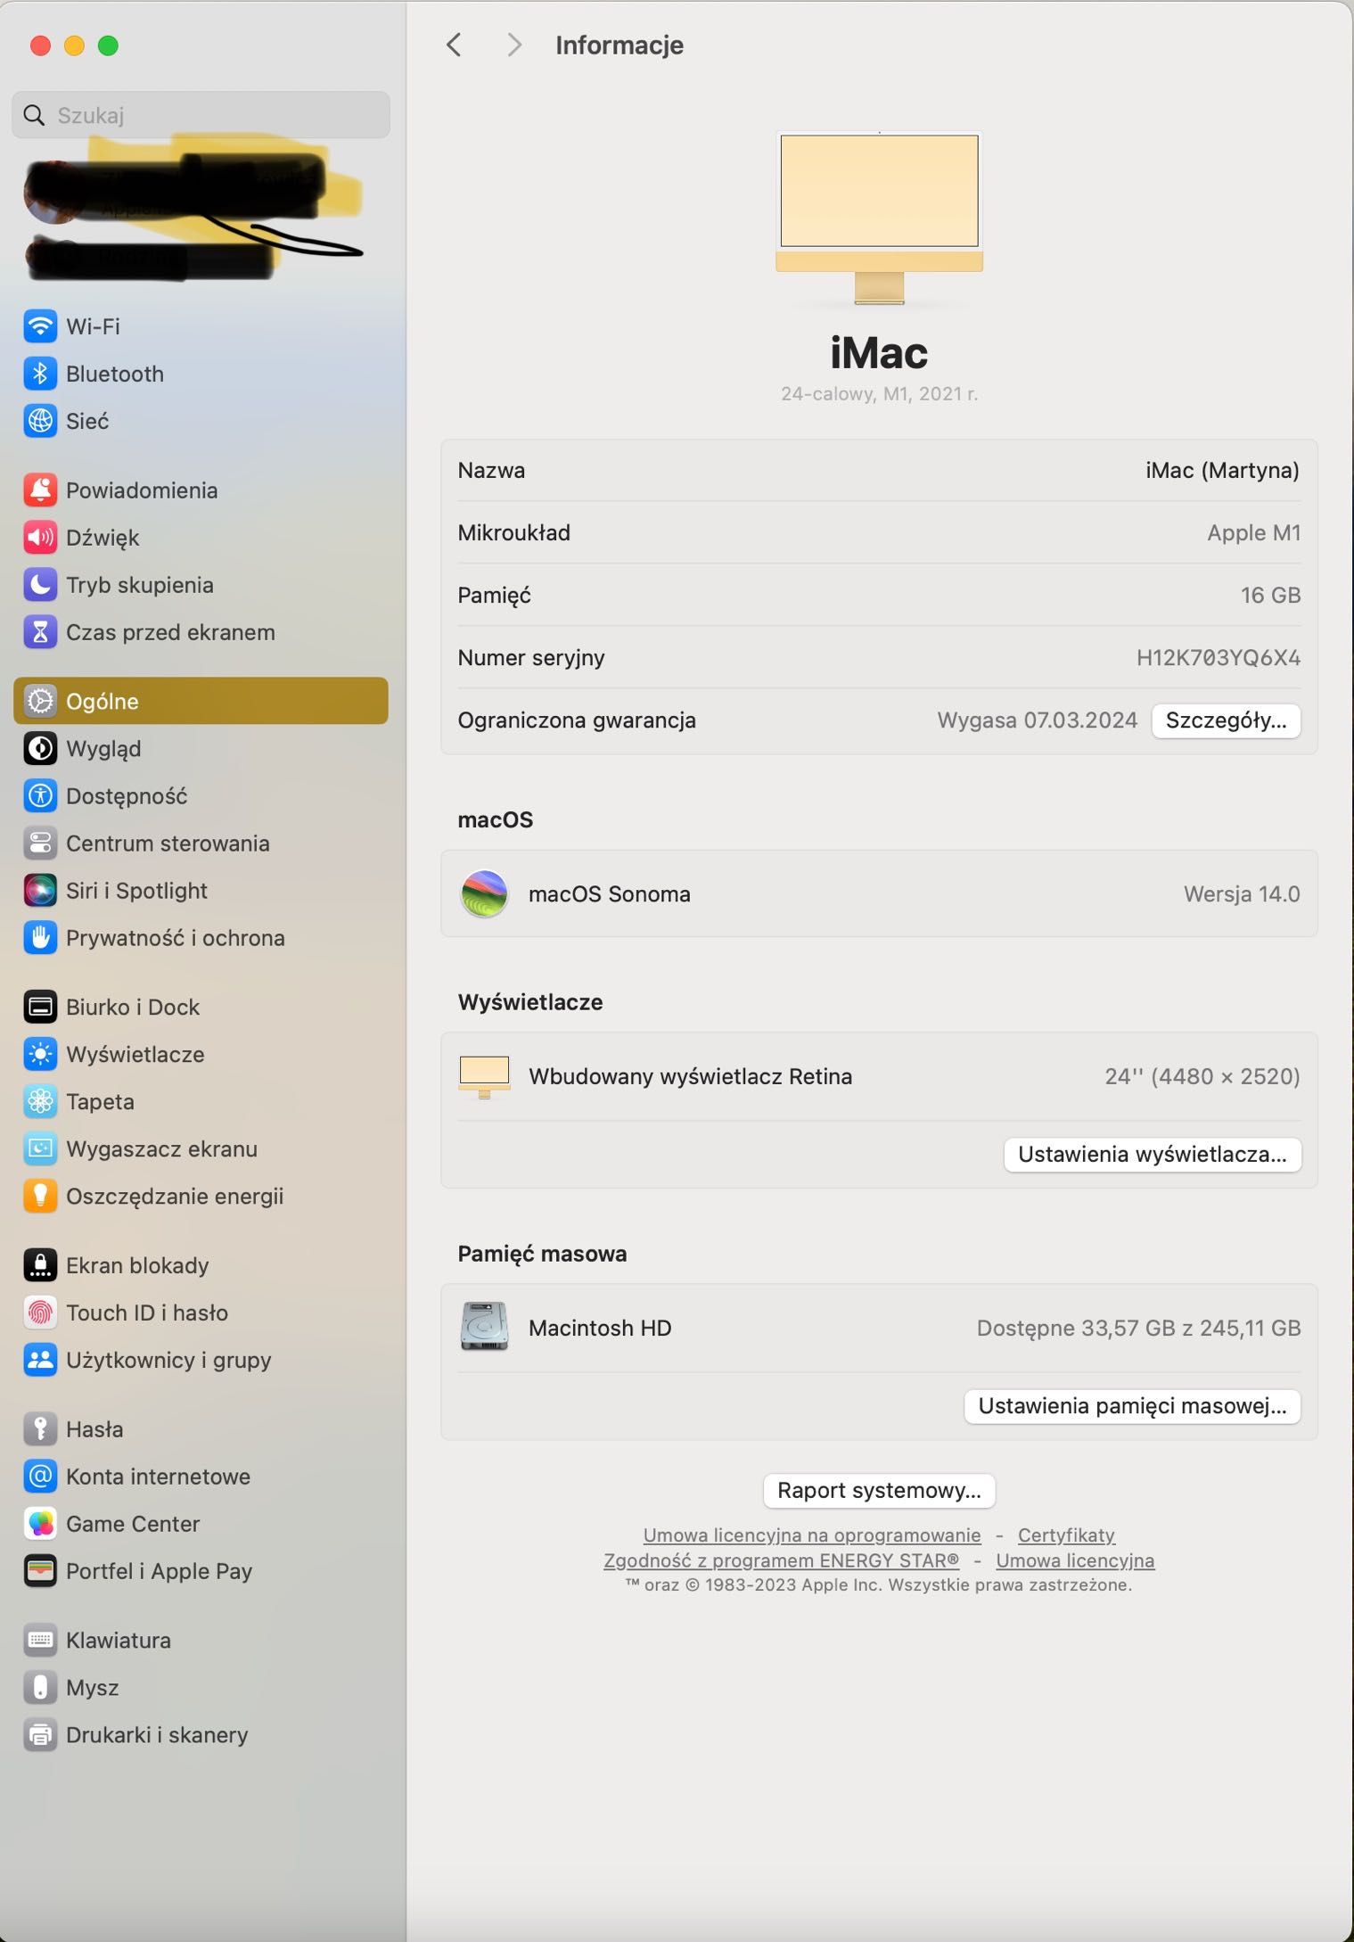Click the Wersja 14.0 text
This screenshot has width=1354, height=1942.
[x=1242, y=893]
